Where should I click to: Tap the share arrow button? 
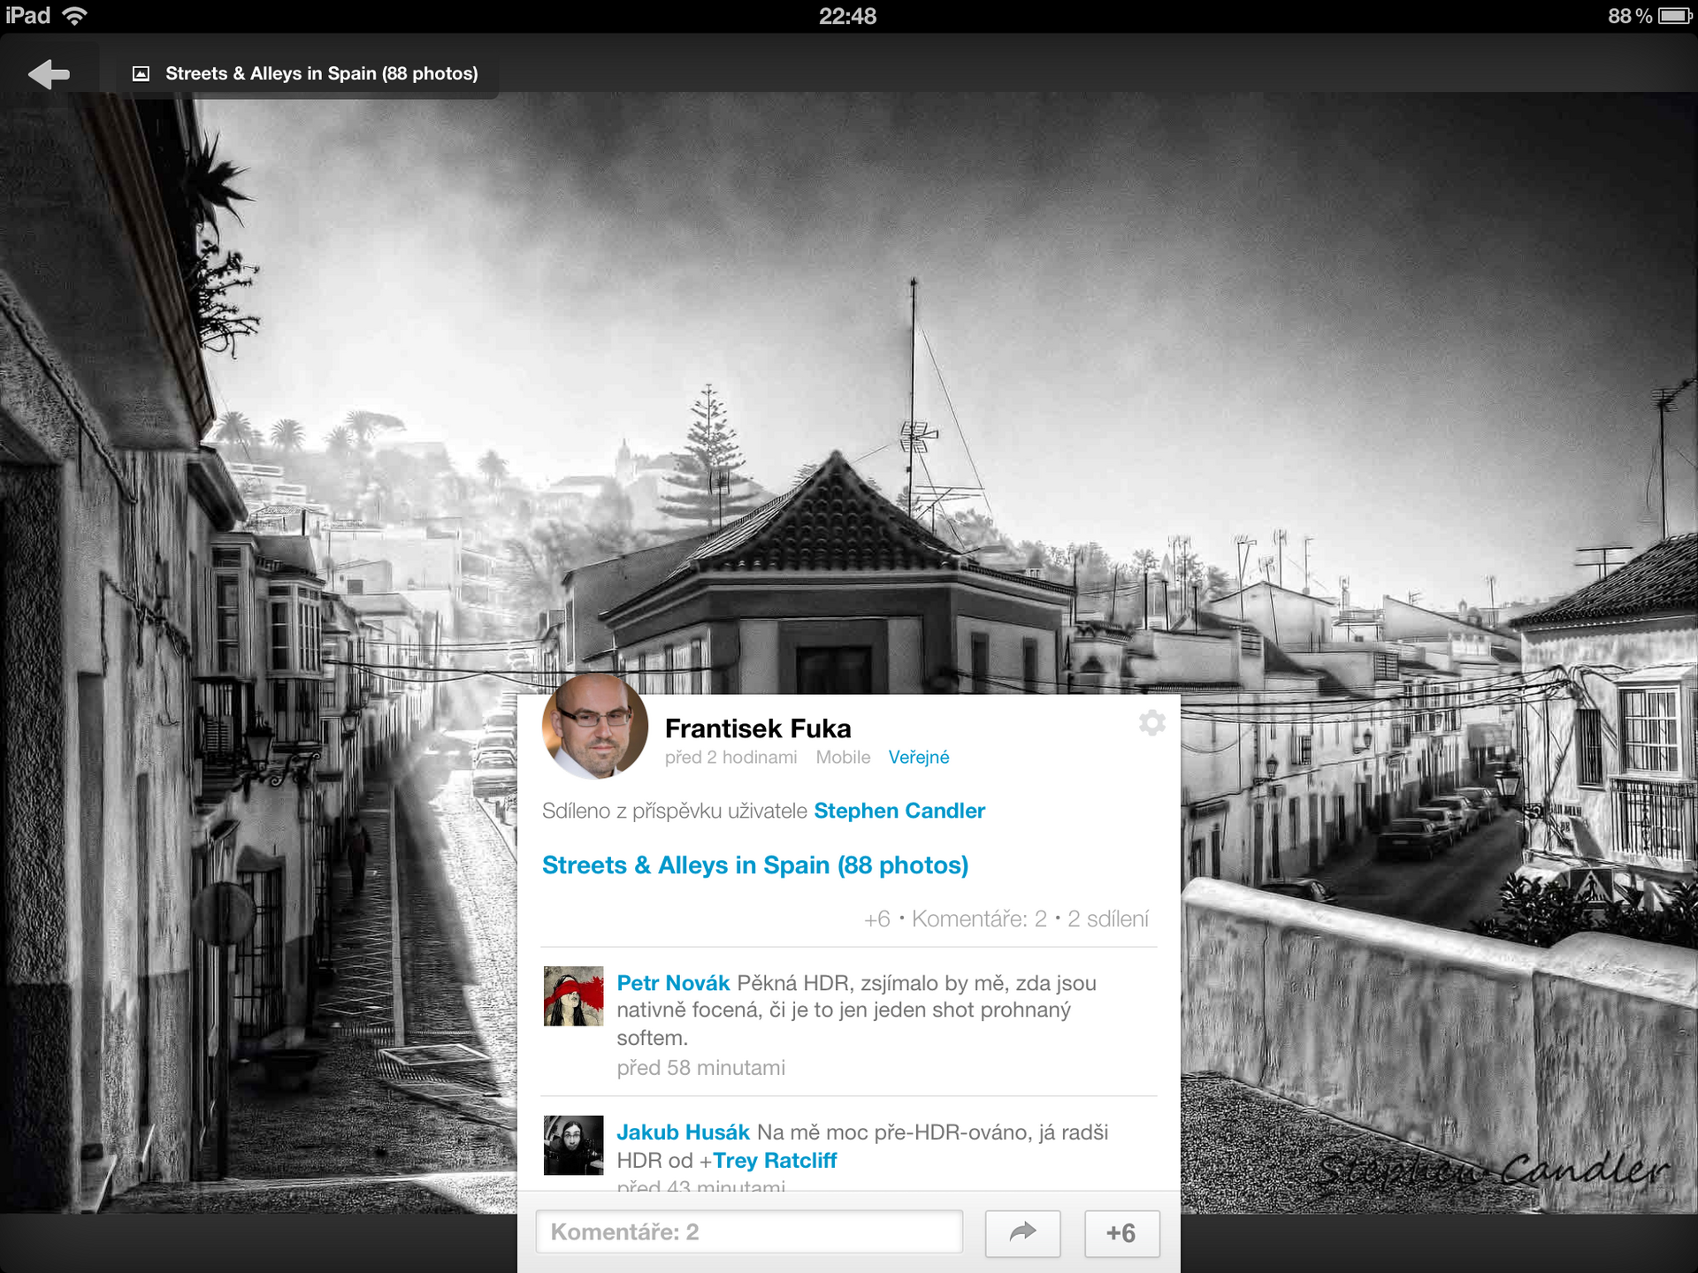(x=1023, y=1232)
